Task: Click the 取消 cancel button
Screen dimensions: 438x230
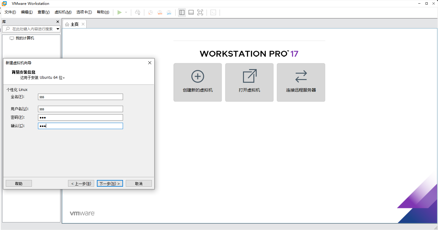Action: (x=139, y=183)
